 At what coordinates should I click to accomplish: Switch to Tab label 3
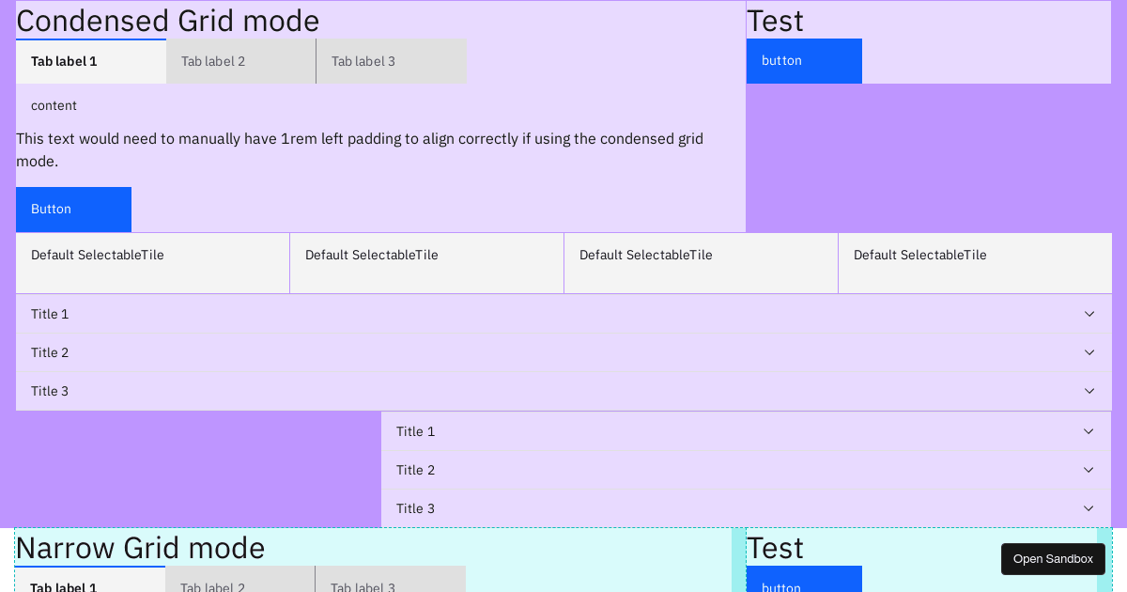(x=391, y=60)
